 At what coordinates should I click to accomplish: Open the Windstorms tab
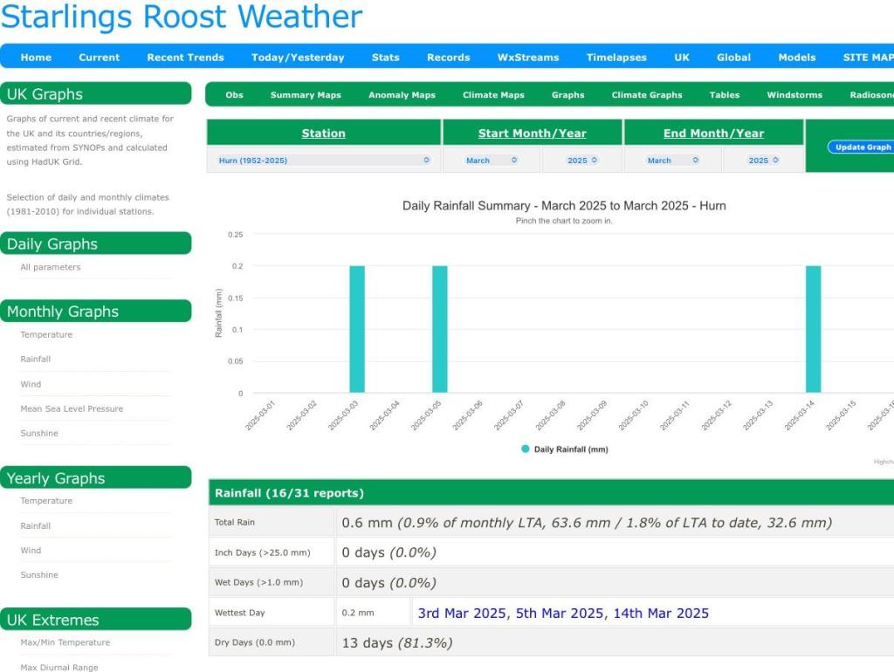[794, 95]
